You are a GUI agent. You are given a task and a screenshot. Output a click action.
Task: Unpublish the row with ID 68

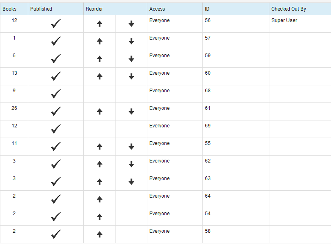coord(56,94)
